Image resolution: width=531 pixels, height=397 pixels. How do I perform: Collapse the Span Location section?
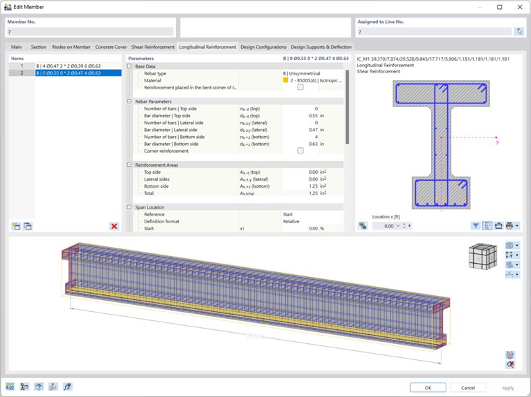[x=129, y=207]
